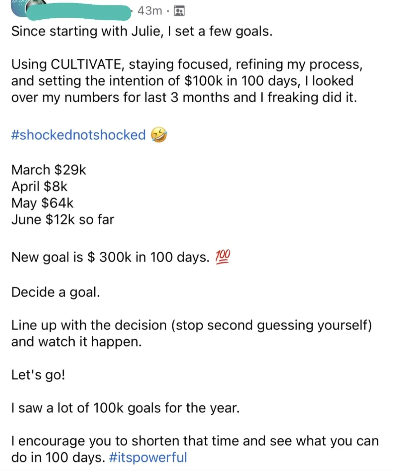
Task: Click "I saw a lot of 100k goals" line
Action: 125,408
